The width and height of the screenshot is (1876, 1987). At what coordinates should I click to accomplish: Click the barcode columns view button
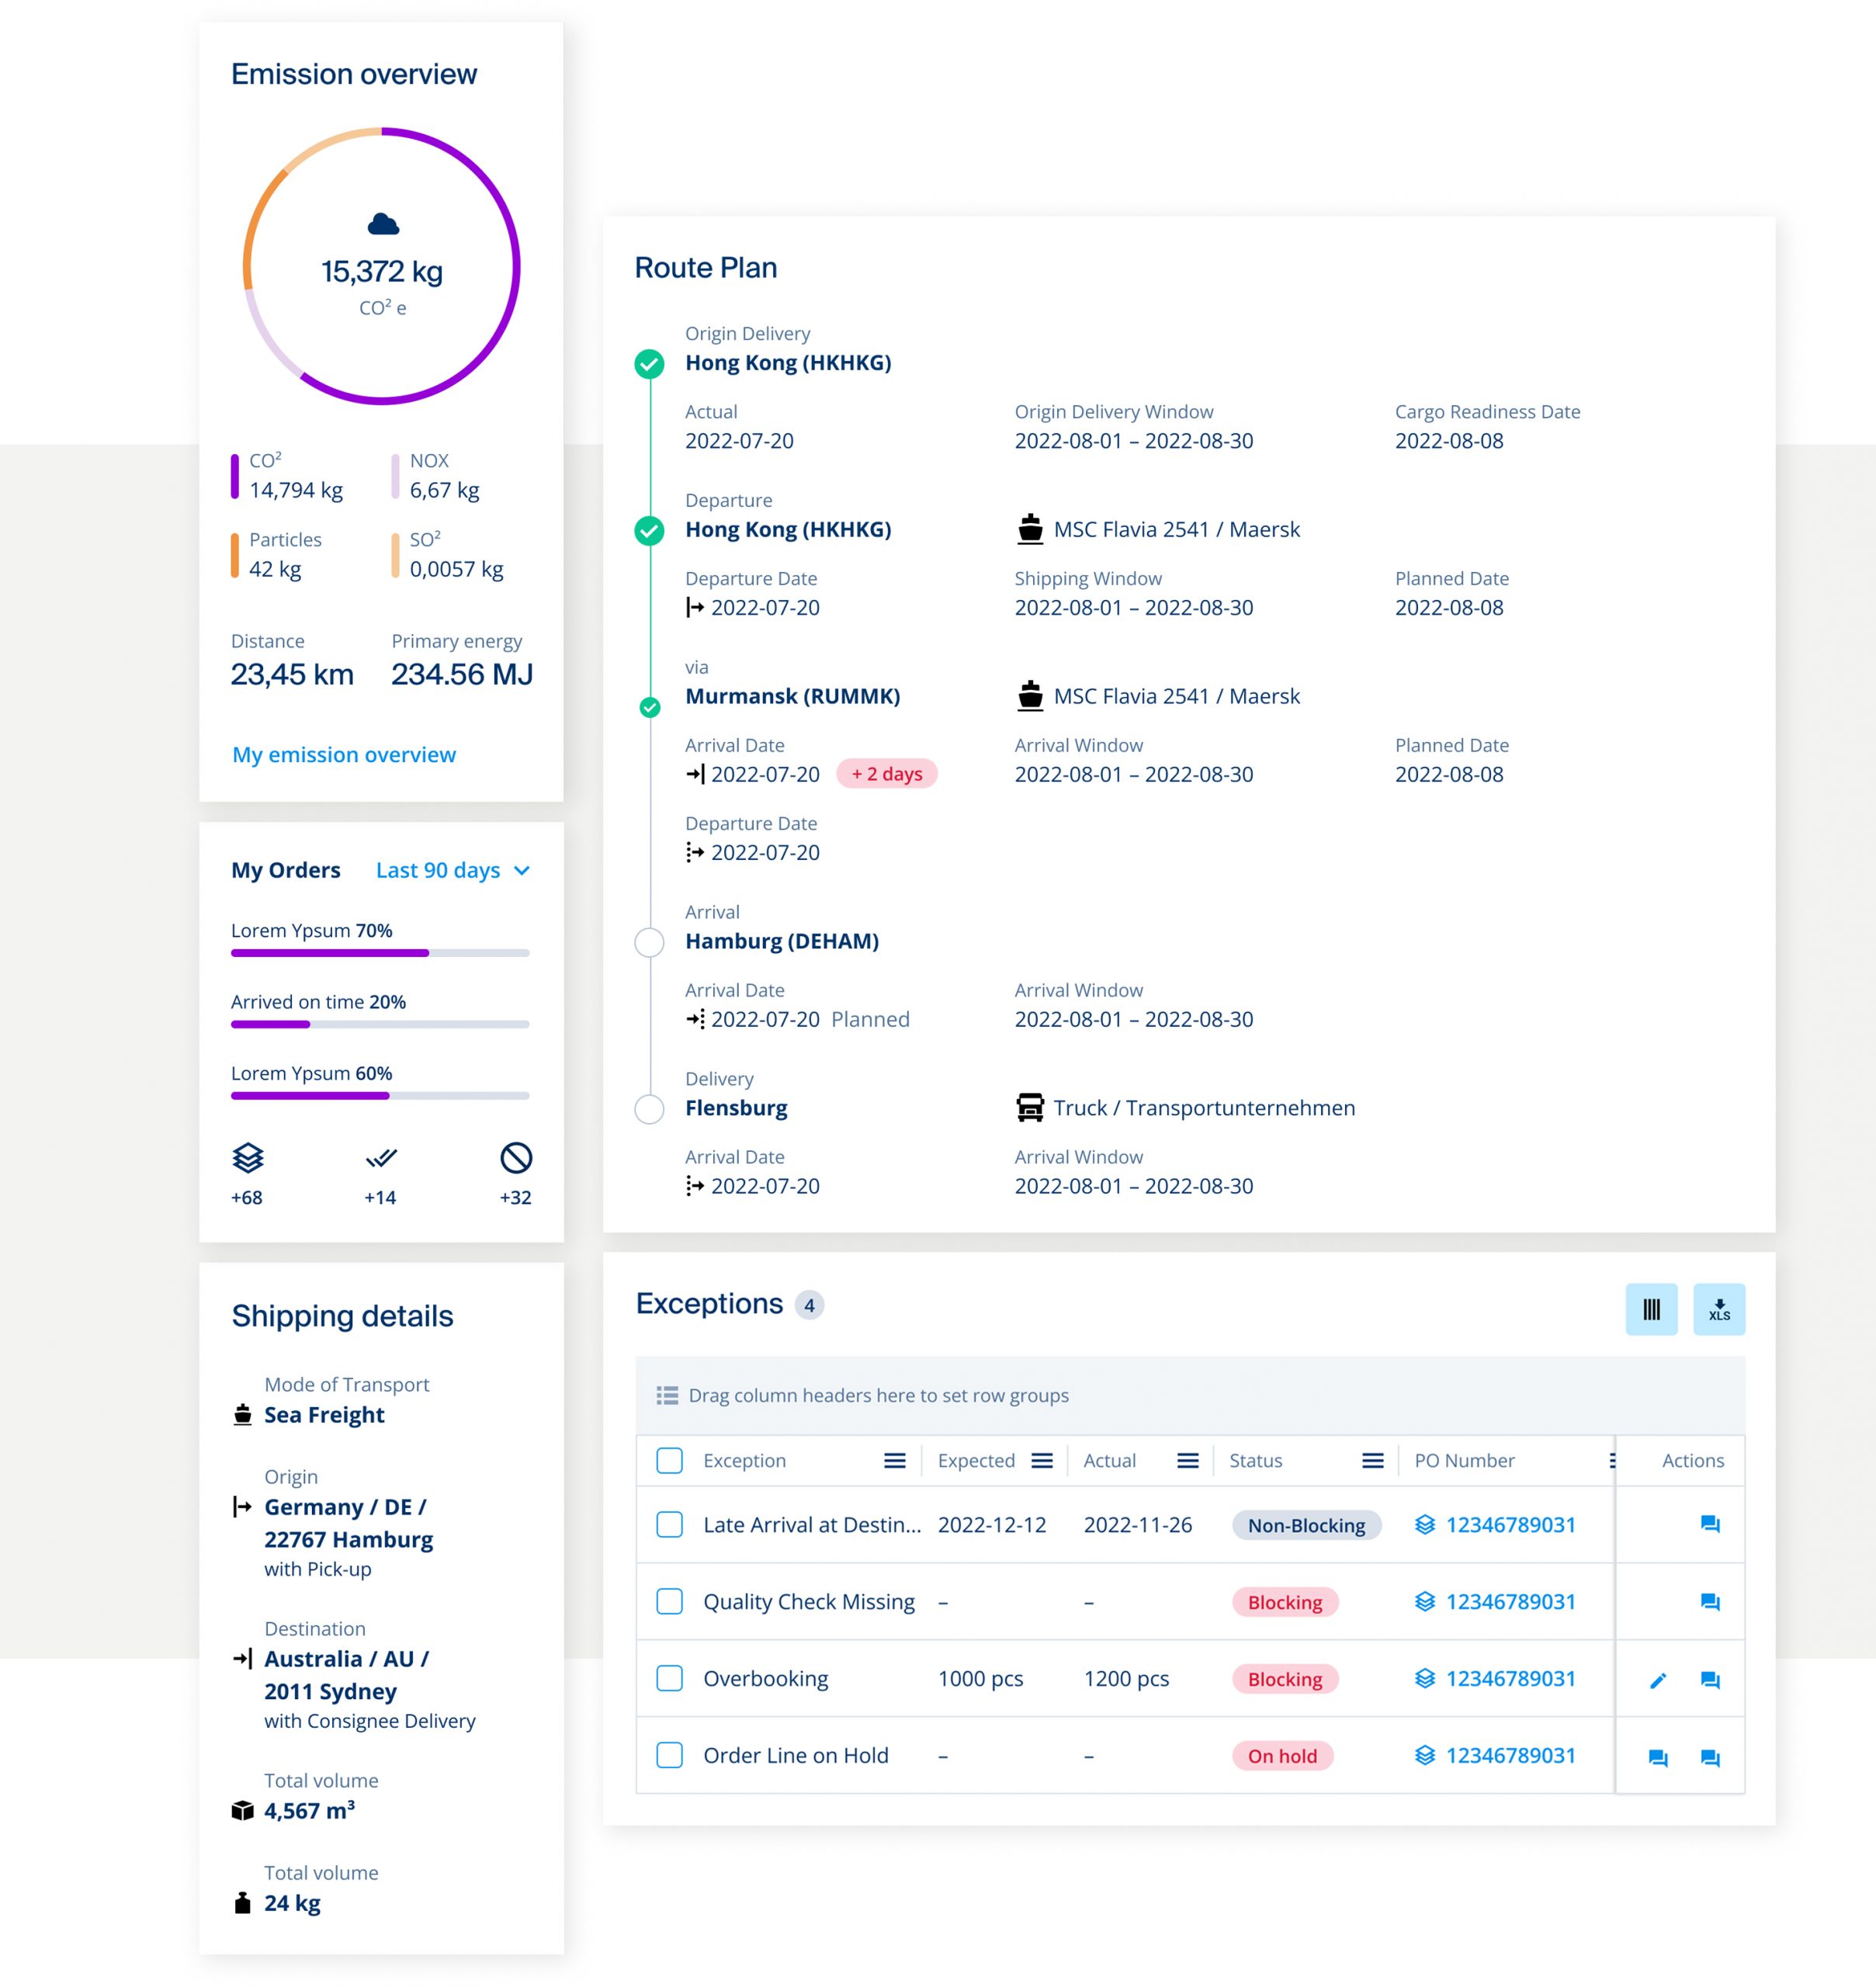[1650, 1309]
